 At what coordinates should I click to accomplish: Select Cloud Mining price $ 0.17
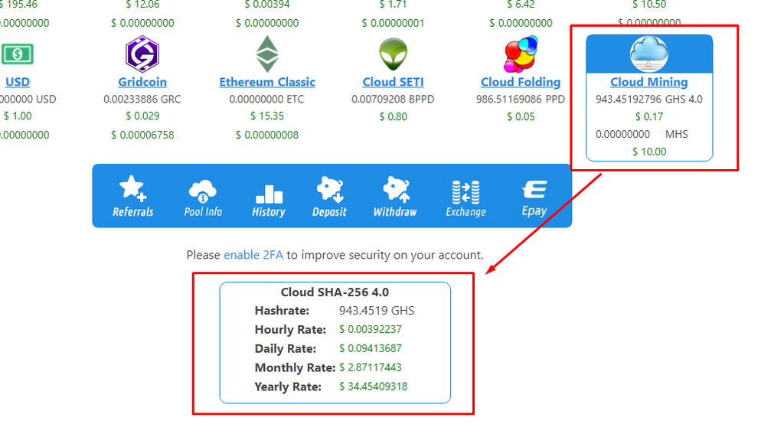[x=649, y=116]
